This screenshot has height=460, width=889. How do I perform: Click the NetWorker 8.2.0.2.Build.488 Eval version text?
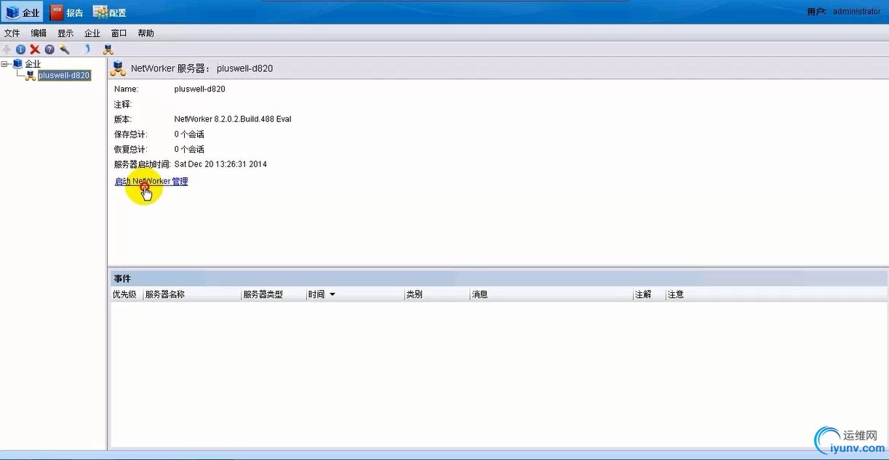233,119
